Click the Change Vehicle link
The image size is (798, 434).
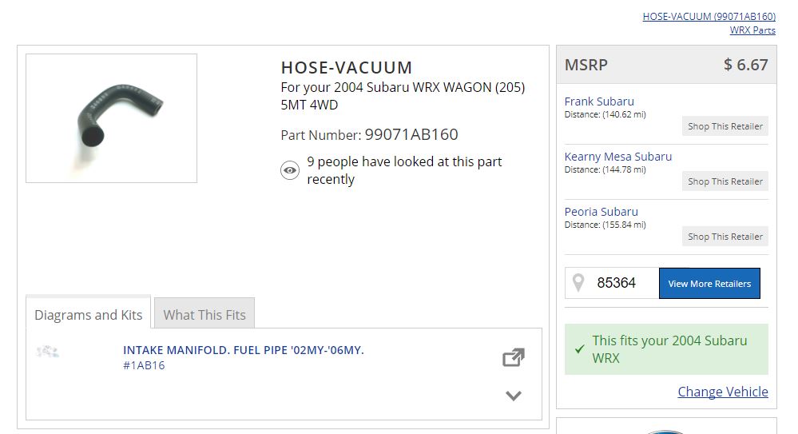tap(723, 392)
